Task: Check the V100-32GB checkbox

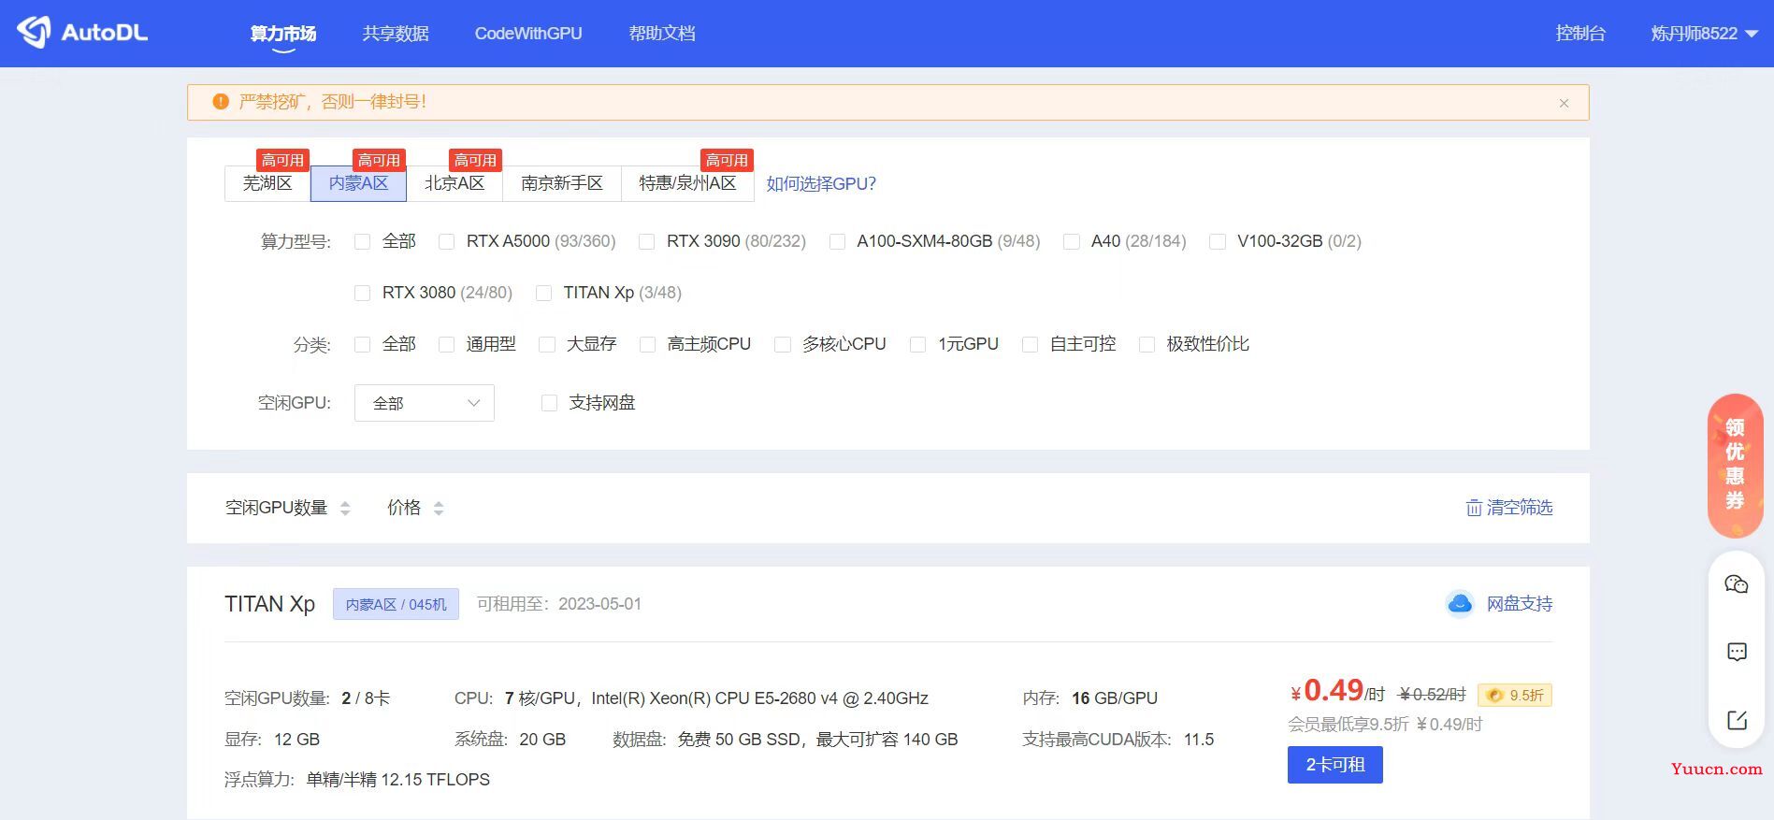Action: pos(1218,241)
